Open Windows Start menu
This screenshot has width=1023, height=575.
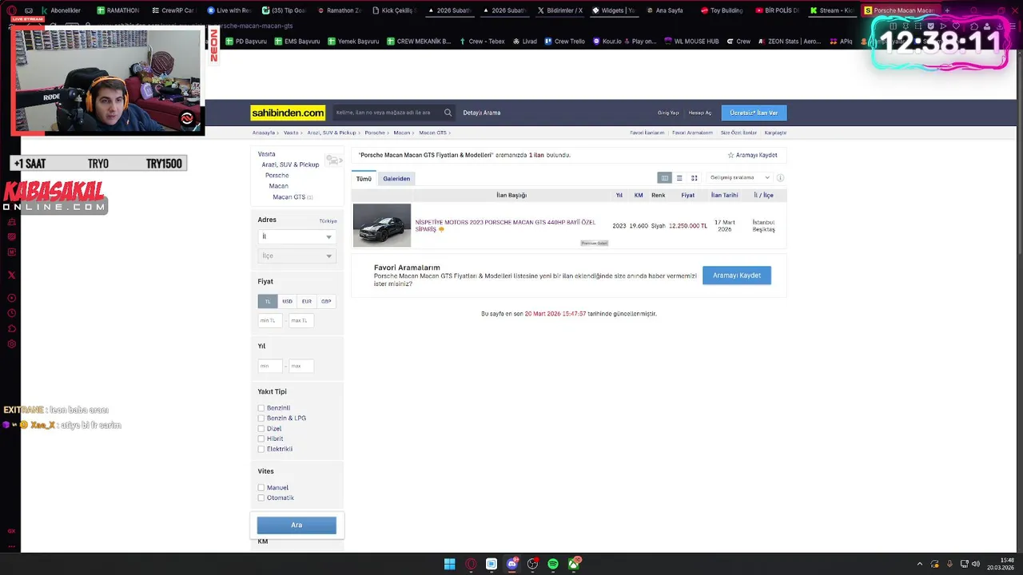(x=450, y=564)
